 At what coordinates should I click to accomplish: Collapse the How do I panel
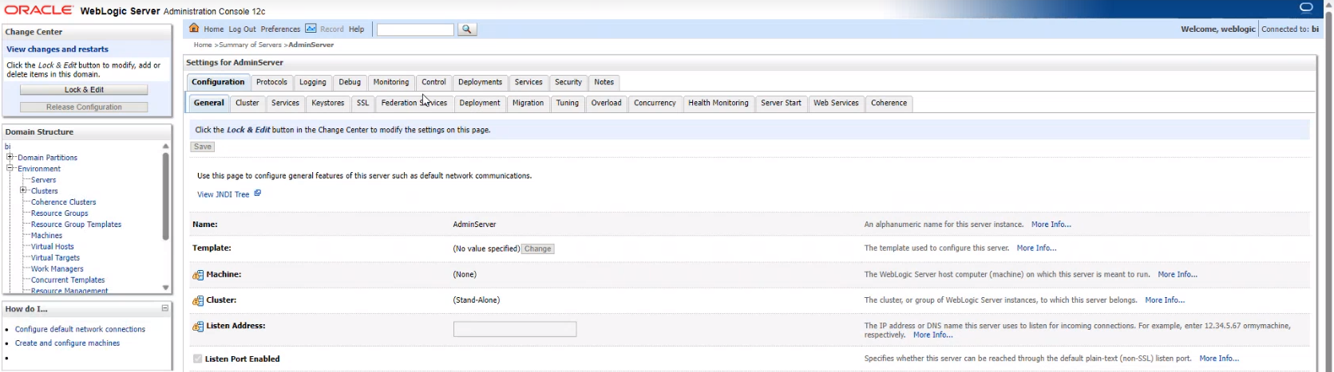click(x=165, y=308)
